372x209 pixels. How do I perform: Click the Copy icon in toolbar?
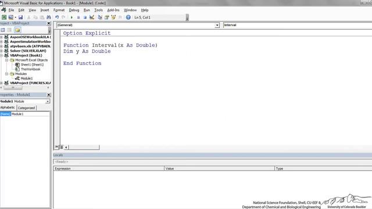pos(35,17)
